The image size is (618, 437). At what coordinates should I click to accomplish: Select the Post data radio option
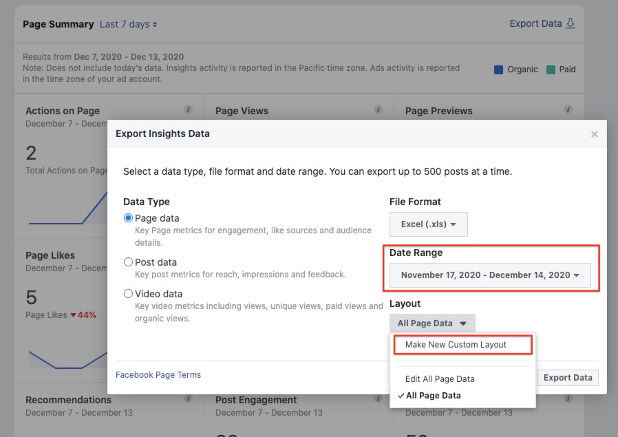[128, 262]
